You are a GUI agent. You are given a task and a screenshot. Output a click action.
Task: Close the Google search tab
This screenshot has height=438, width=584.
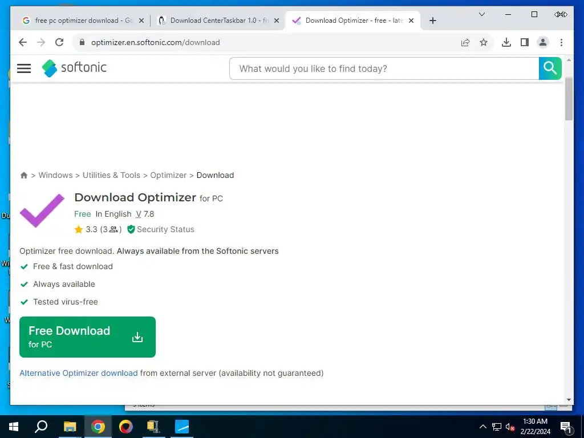pos(141,21)
